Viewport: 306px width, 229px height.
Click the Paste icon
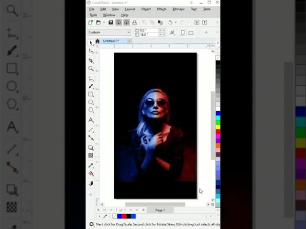click(160, 22)
